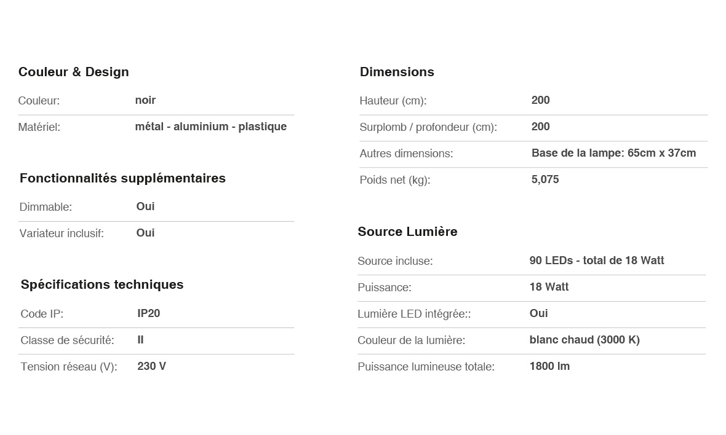Screen dimensions: 726x435
Task: Click the 230 V network voltage value
Action: (x=151, y=366)
